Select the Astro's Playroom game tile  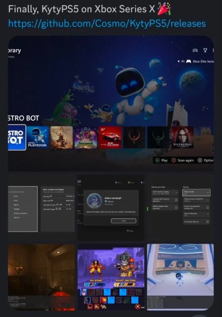38,137
